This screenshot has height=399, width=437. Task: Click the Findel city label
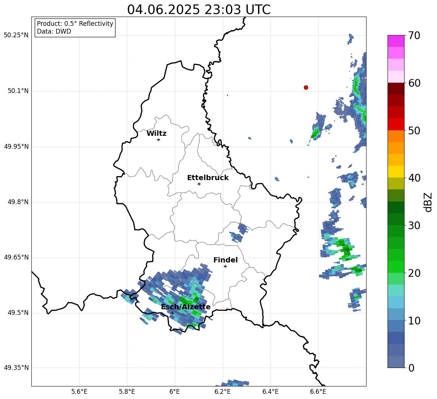tap(226, 260)
